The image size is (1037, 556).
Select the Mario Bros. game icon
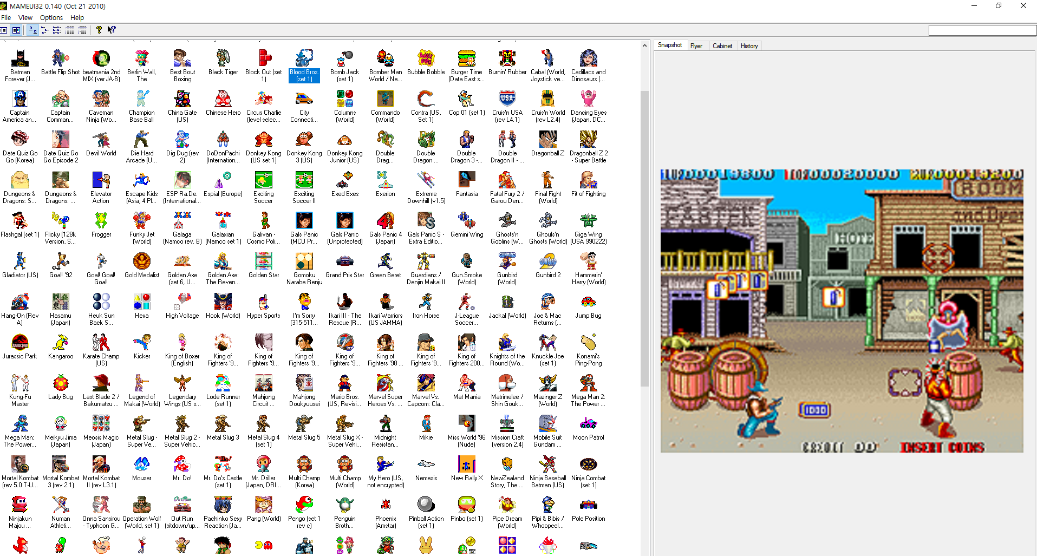[x=345, y=383]
